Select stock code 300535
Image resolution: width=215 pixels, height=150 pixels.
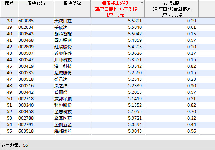click(26, 73)
